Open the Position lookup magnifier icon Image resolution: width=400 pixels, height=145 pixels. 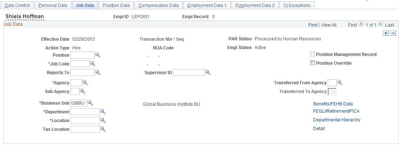98,55
